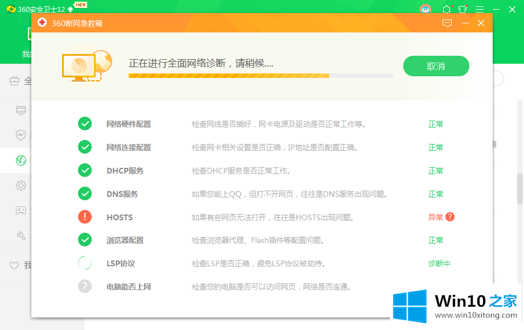
Task: Click the 正常 status for 网络连接配置
Action: (436, 147)
